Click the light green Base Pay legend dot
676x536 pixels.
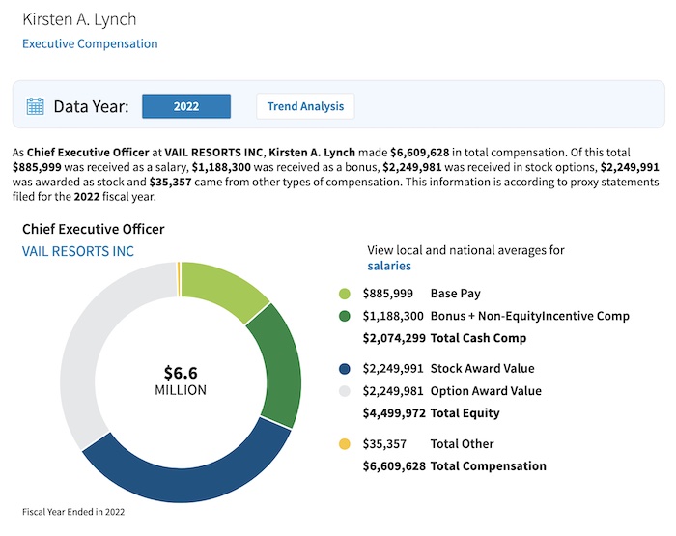(345, 294)
